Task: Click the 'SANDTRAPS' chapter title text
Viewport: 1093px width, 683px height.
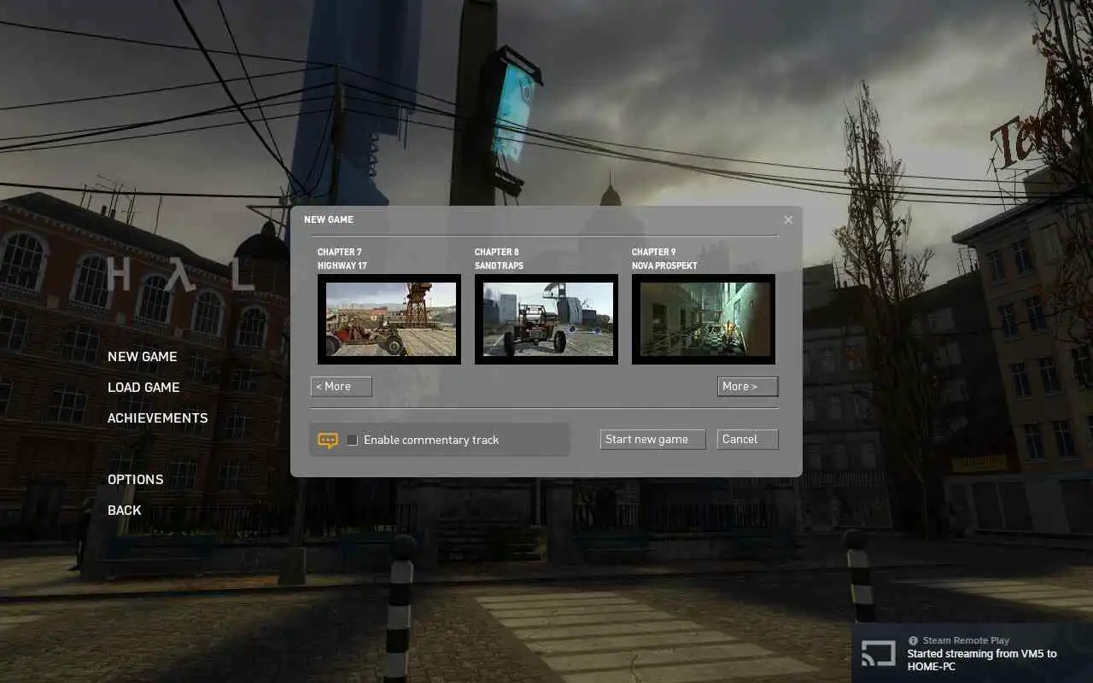Action: click(x=499, y=266)
